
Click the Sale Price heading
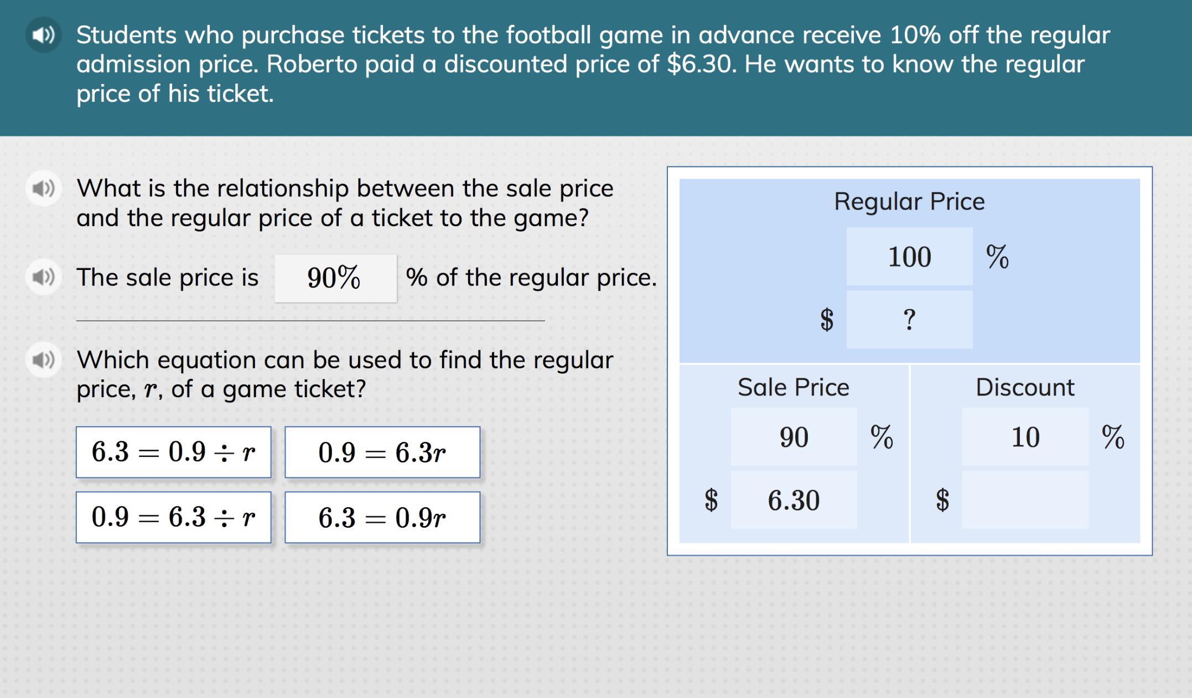[x=793, y=387]
